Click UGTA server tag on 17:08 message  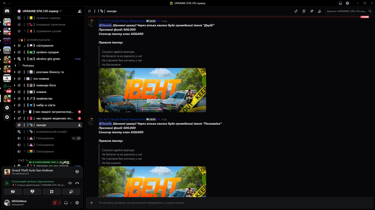coord(151,21)
